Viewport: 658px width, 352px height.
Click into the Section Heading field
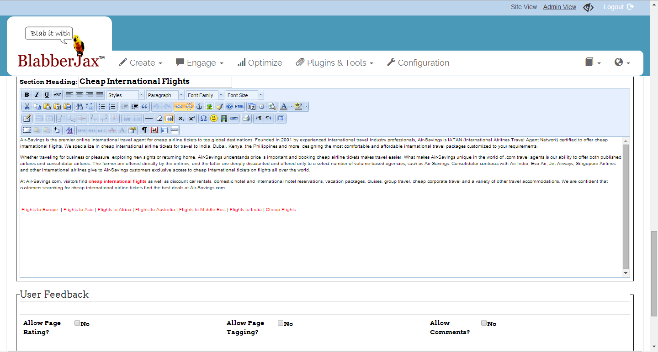155,82
